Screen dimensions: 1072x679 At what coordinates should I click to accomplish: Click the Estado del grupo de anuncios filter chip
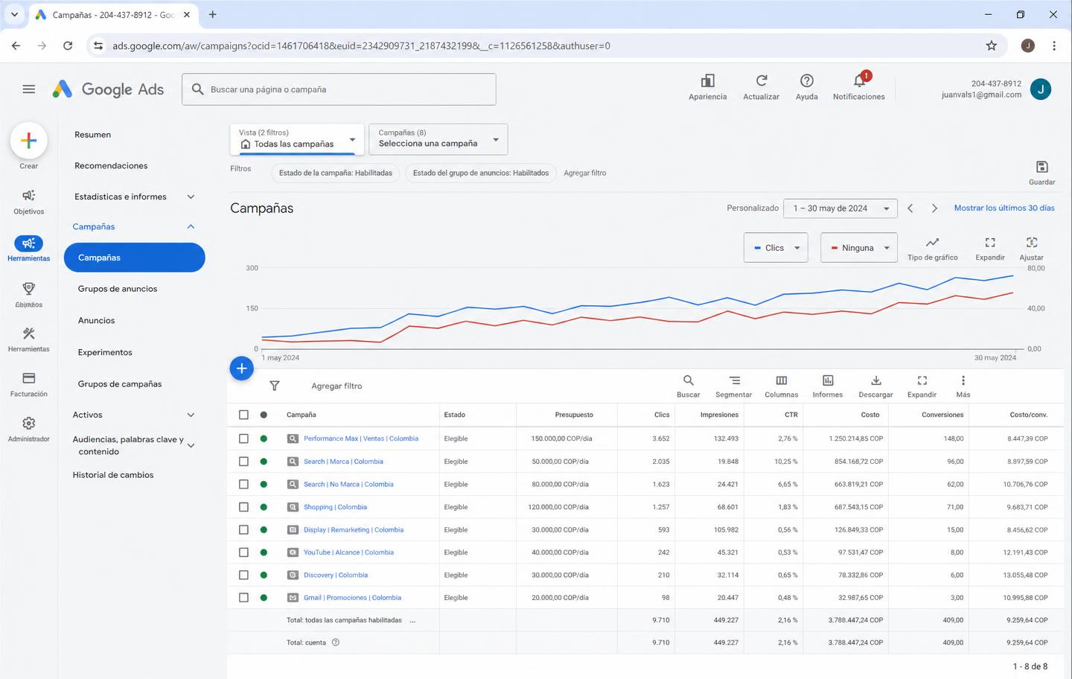tap(481, 173)
